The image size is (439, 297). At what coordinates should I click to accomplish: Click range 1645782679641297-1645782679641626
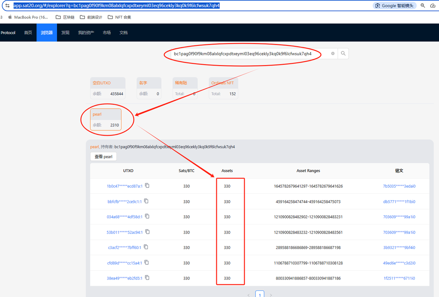point(308,186)
